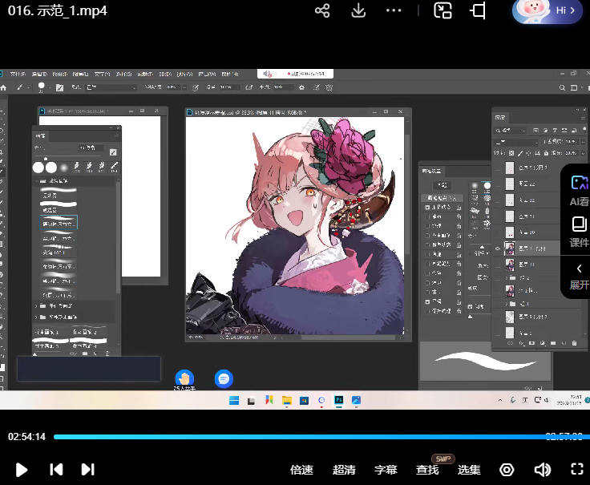The height and width of the screenshot is (485, 590).
Task: Mute the video volume
Action: [x=543, y=470]
